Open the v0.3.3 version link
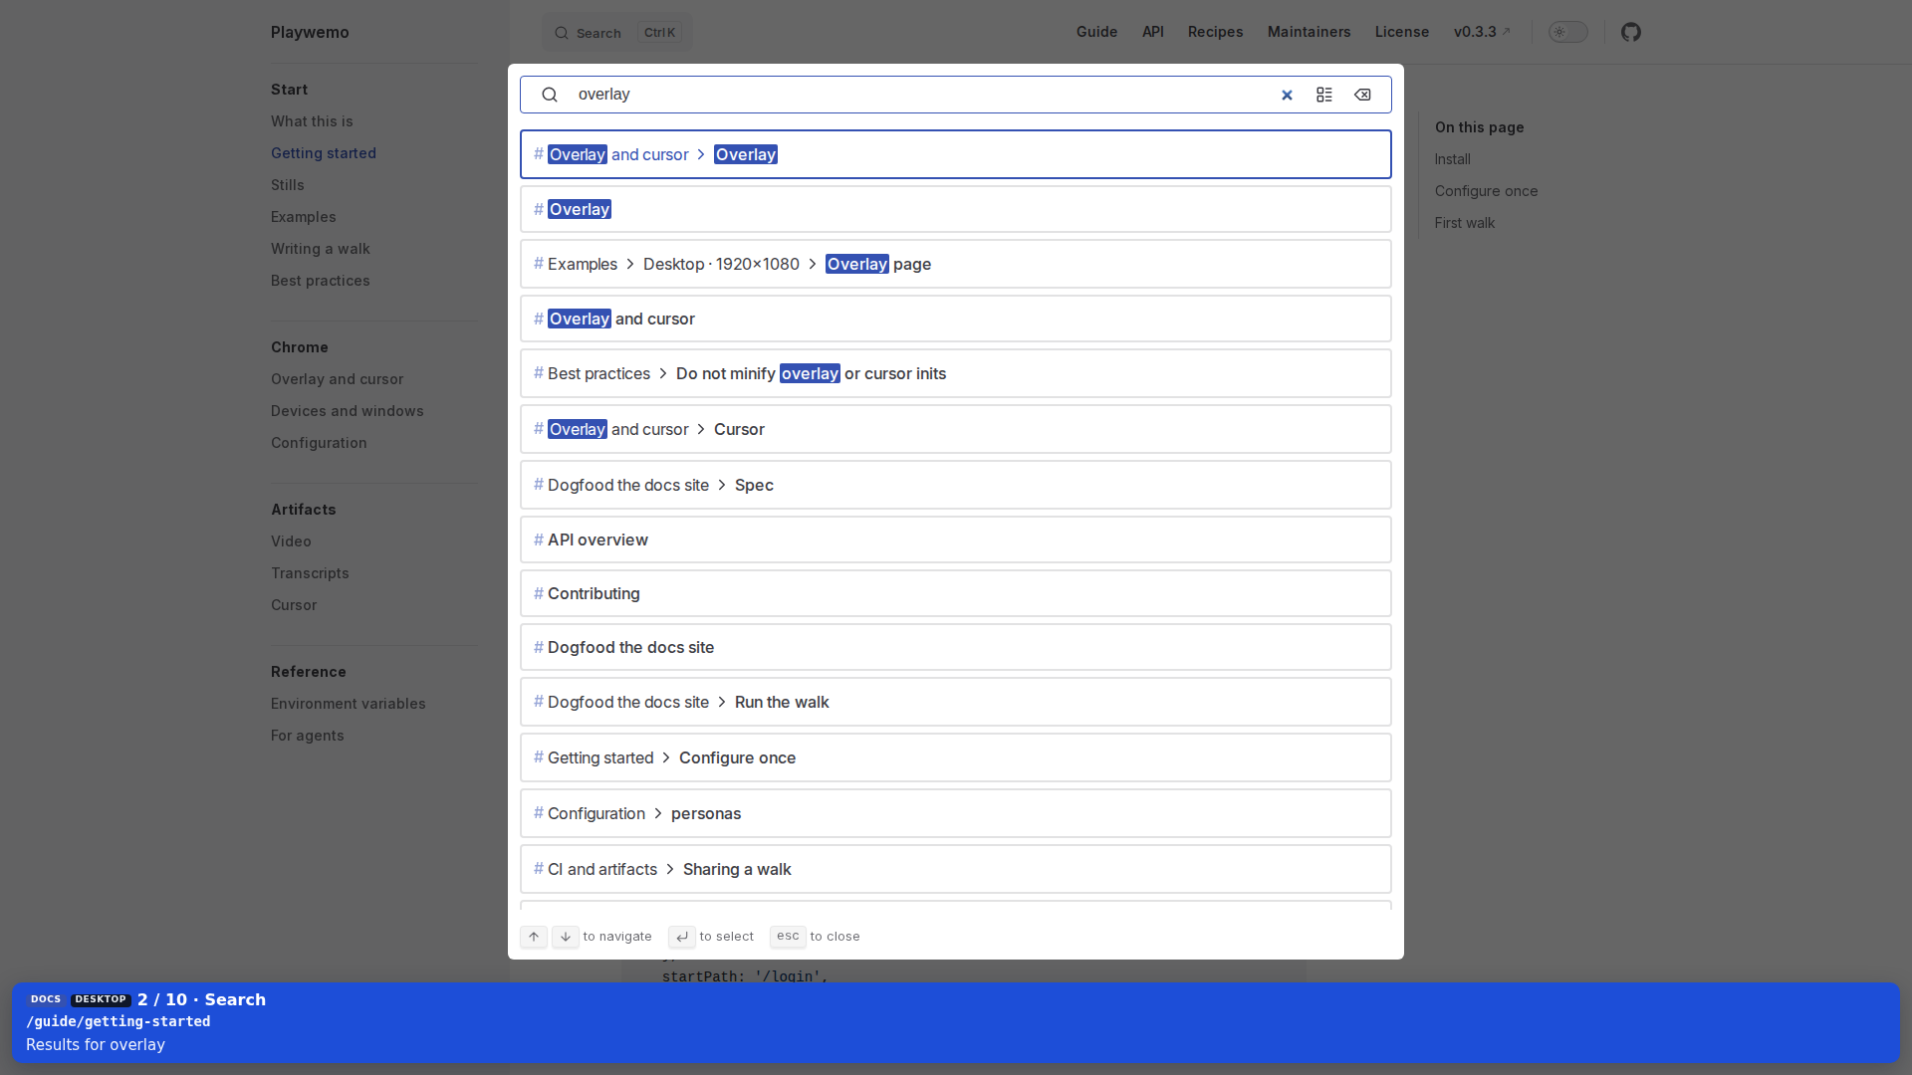 pyautogui.click(x=1482, y=32)
